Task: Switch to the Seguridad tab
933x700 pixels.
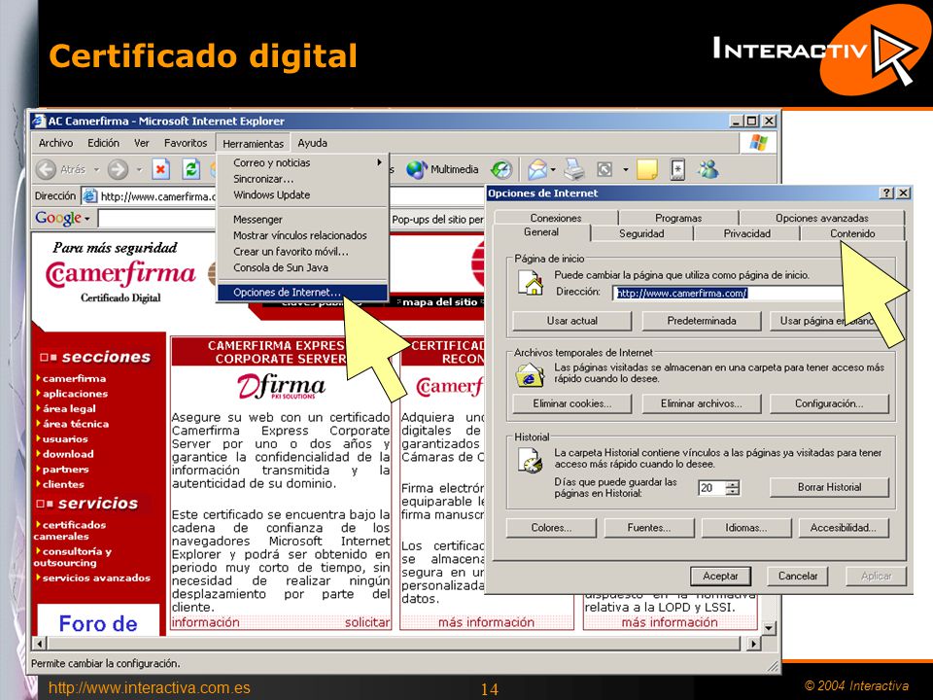Action: [641, 234]
